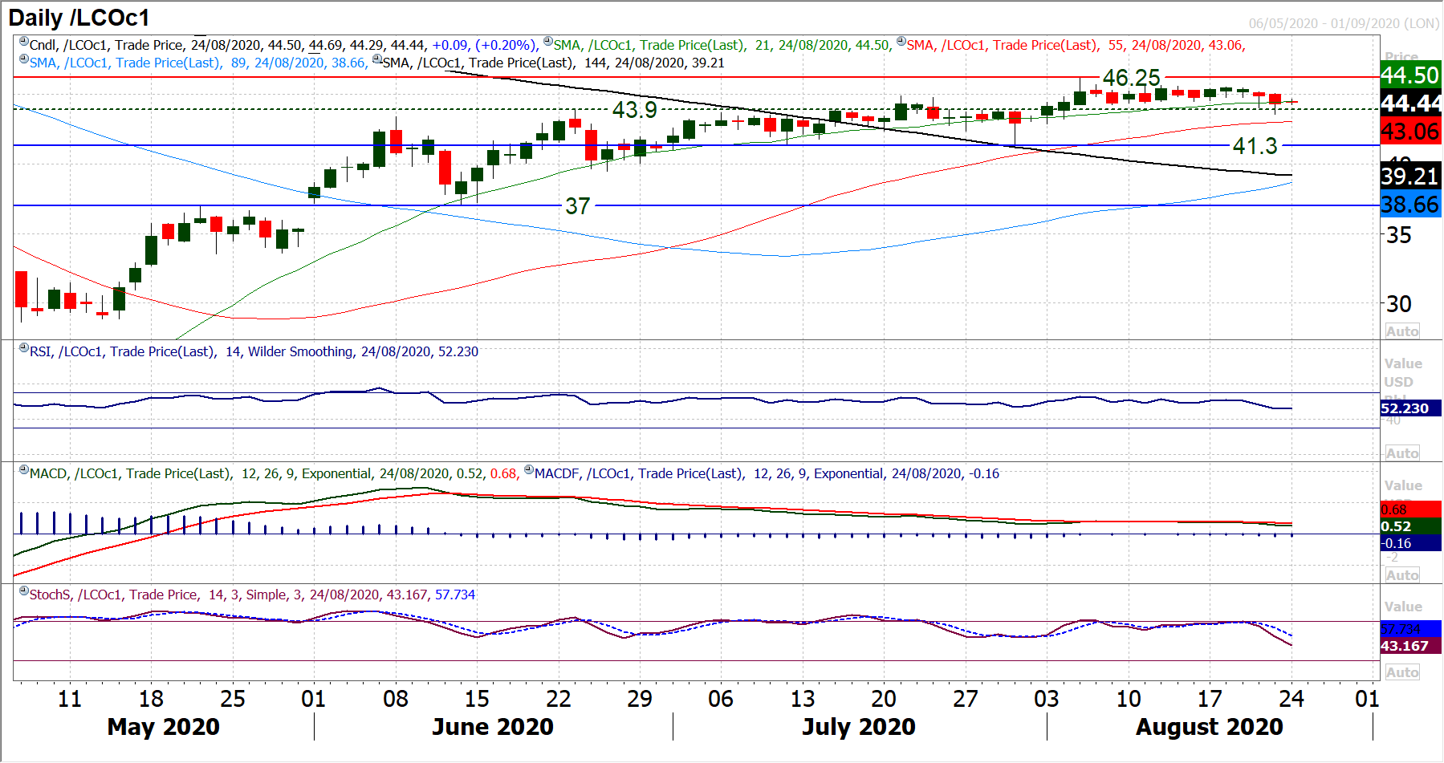Screen dimensions: 1444x763
Task: Click the -0.16 MACDF value tag
Action: [1410, 543]
